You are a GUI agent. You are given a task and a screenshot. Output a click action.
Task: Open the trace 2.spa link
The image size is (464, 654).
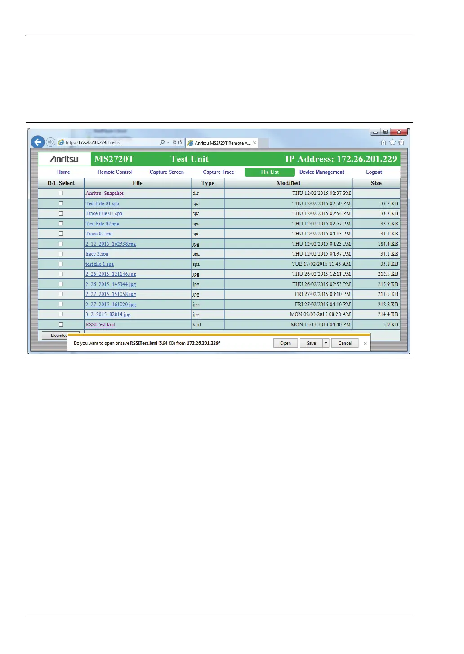97,254
